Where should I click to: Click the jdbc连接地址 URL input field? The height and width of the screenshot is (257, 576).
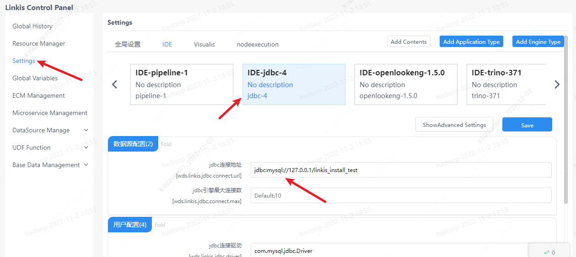tap(401, 170)
